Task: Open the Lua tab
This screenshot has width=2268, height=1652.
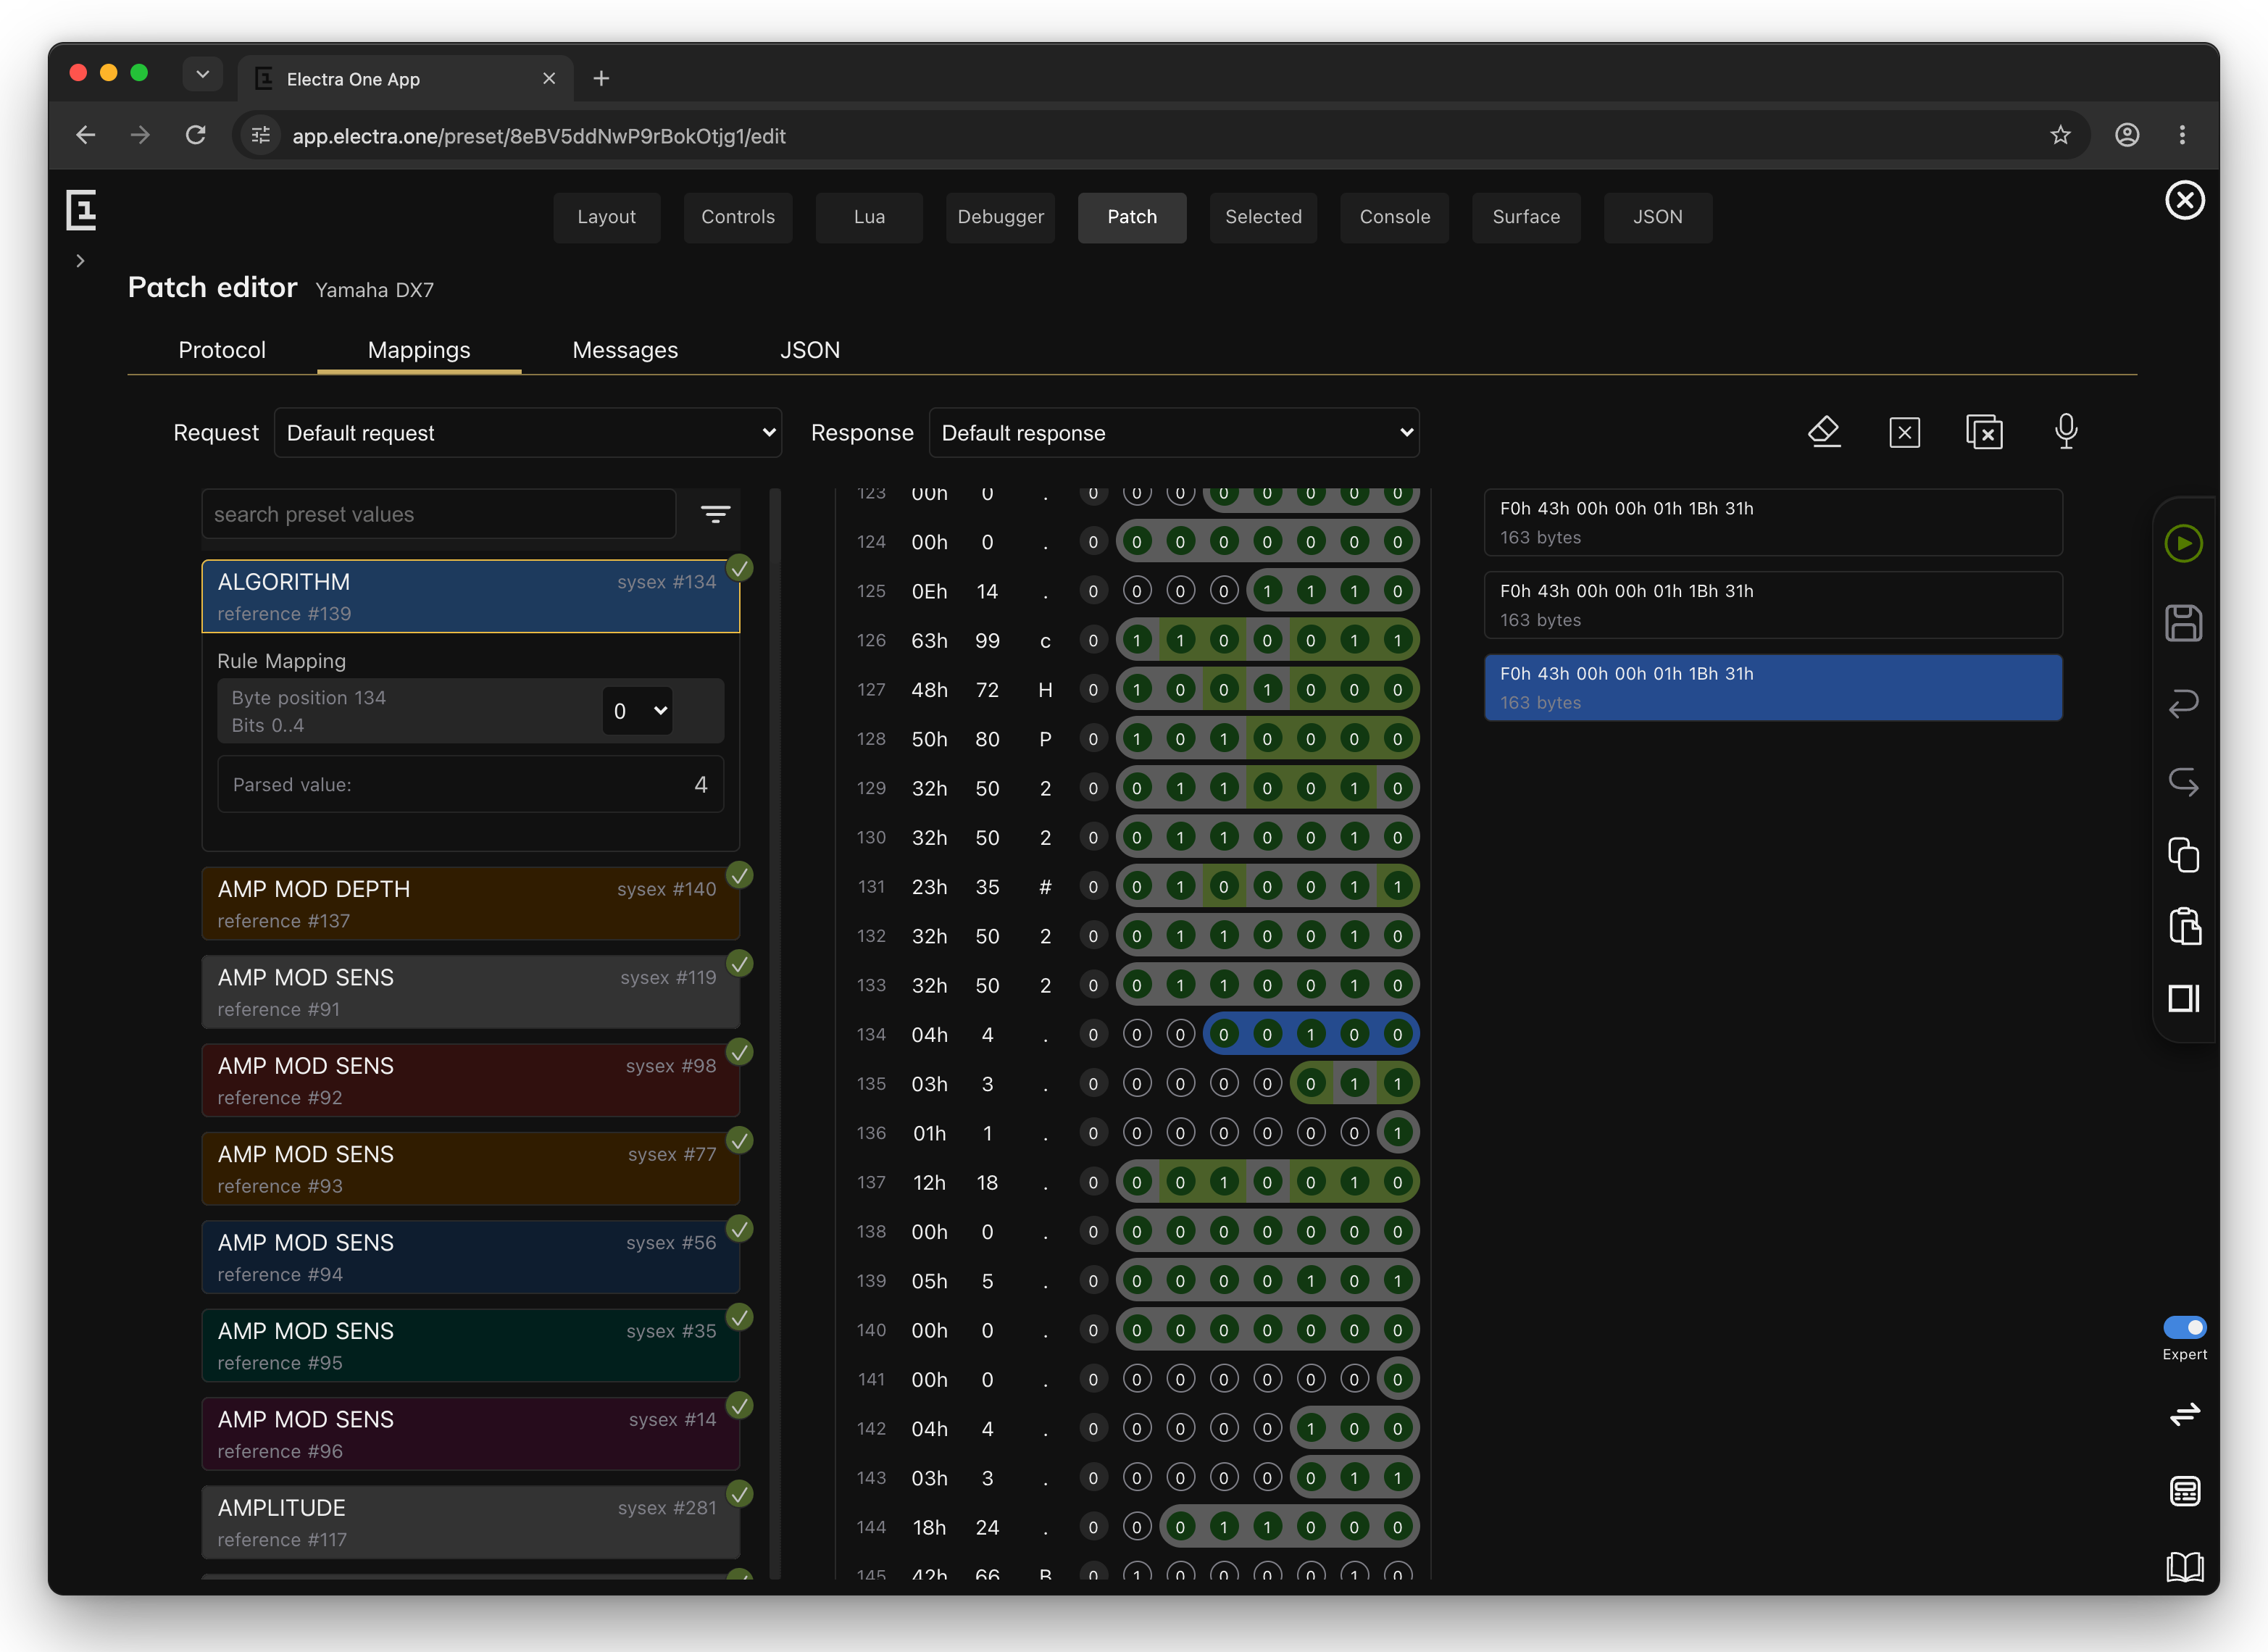Action: (x=869, y=217)
